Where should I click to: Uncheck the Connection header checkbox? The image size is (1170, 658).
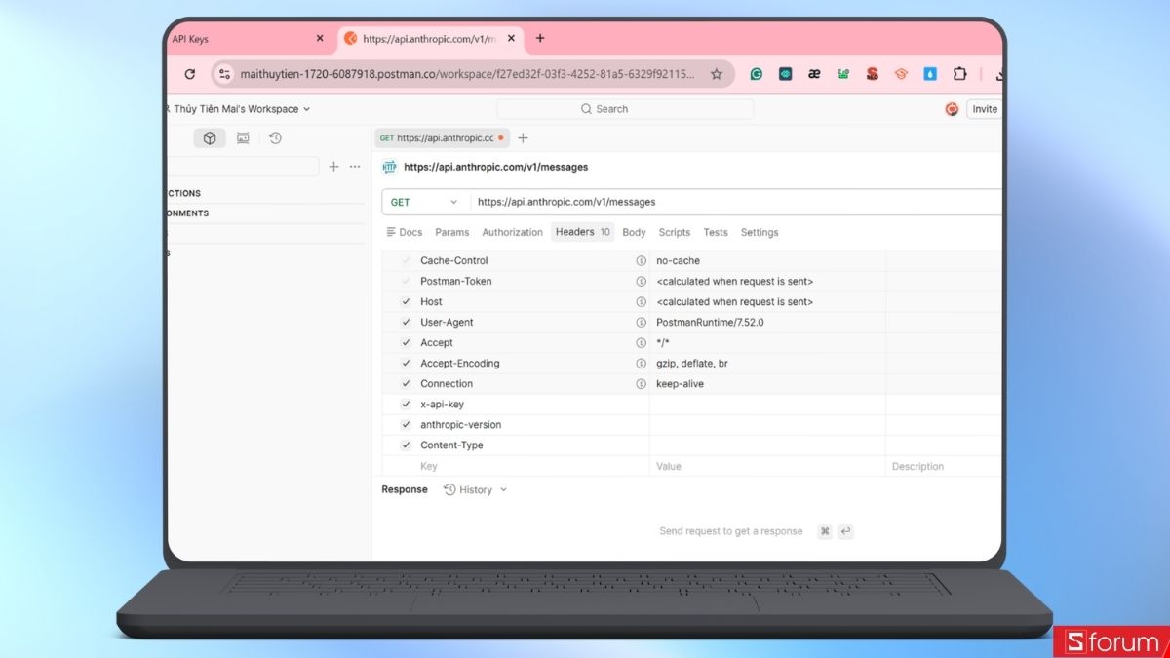coord(406,383)
